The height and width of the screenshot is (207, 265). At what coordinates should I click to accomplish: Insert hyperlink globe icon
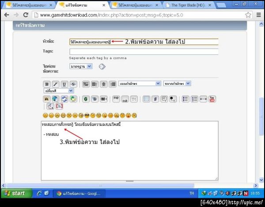coord(56,99)
